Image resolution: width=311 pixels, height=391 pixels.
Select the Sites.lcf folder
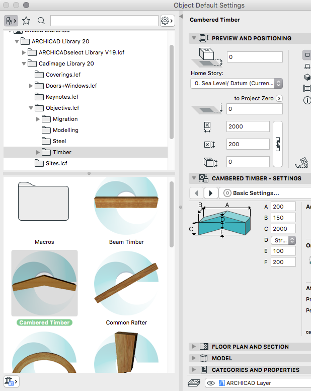pyautogui.click(x=51, y=163)
